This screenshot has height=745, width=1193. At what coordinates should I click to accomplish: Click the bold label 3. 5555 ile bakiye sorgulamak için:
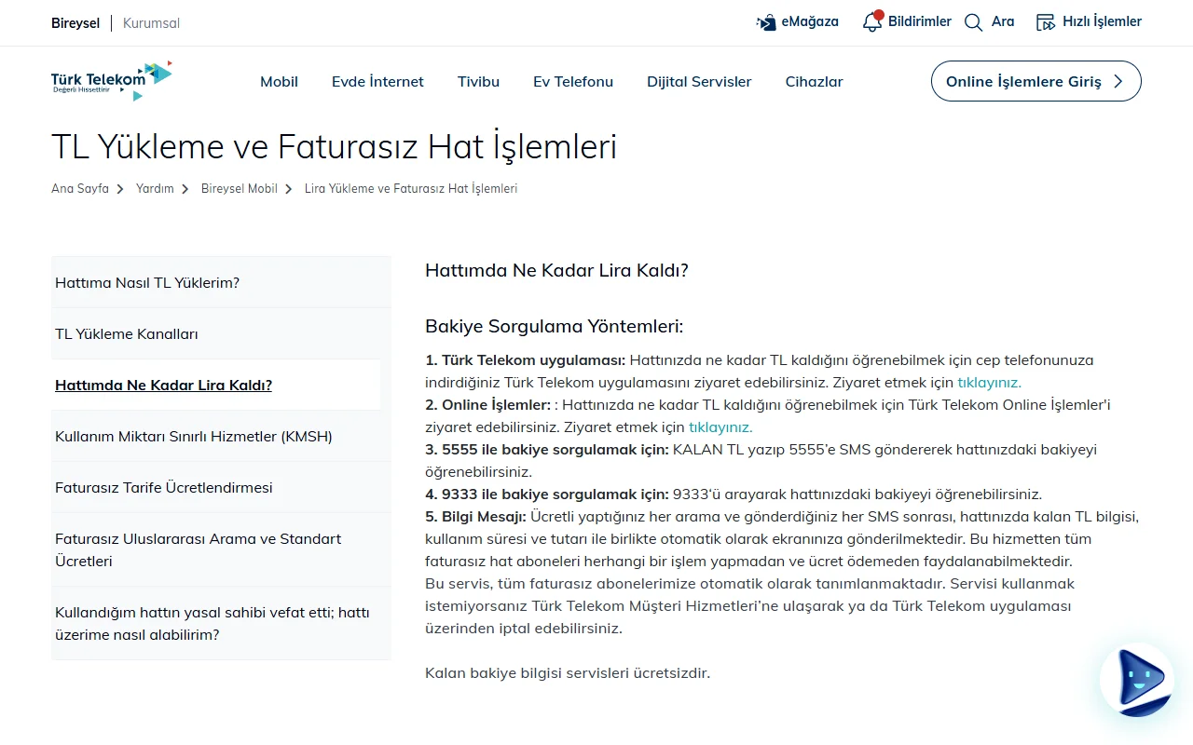coord(547,449)
